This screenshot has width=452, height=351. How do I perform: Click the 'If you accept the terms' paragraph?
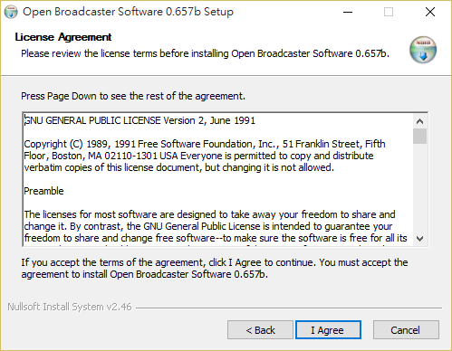point(215,269)
